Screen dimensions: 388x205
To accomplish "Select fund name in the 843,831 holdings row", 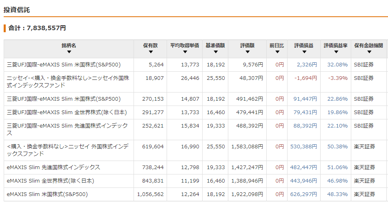I will tap(51, 181).
